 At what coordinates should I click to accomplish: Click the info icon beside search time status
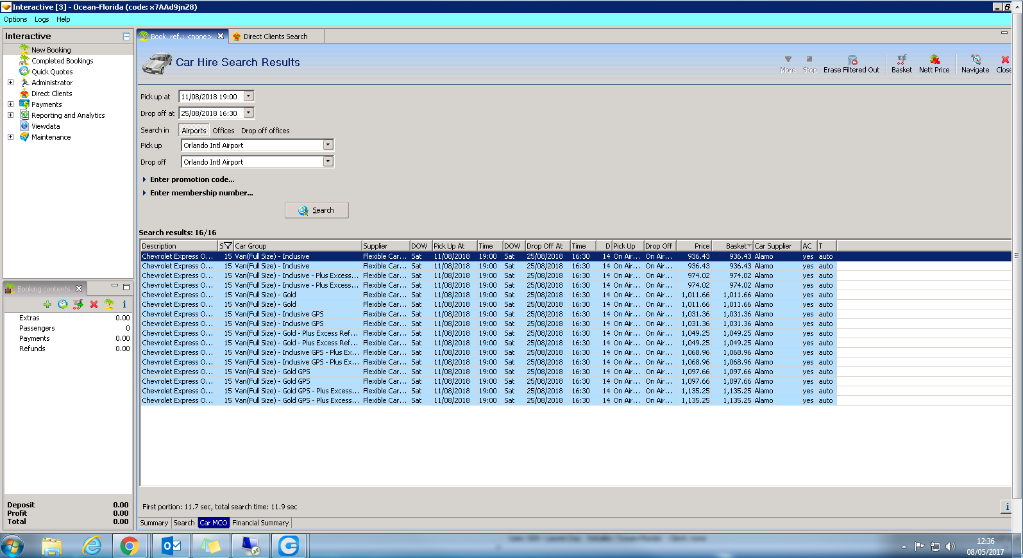point(1007,507)
